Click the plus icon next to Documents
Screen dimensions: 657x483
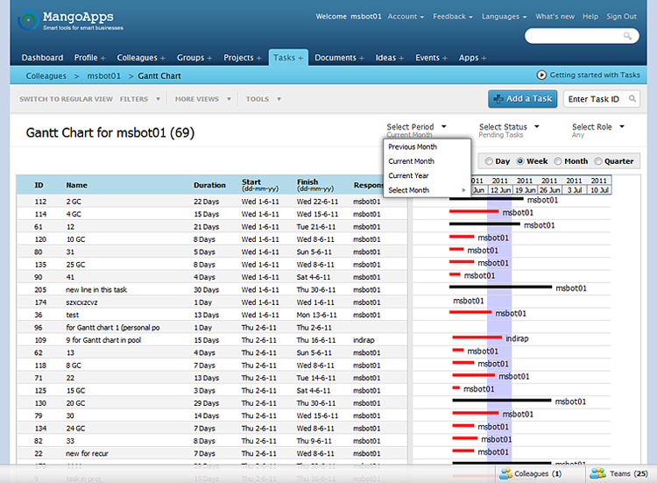coord(361,58)
